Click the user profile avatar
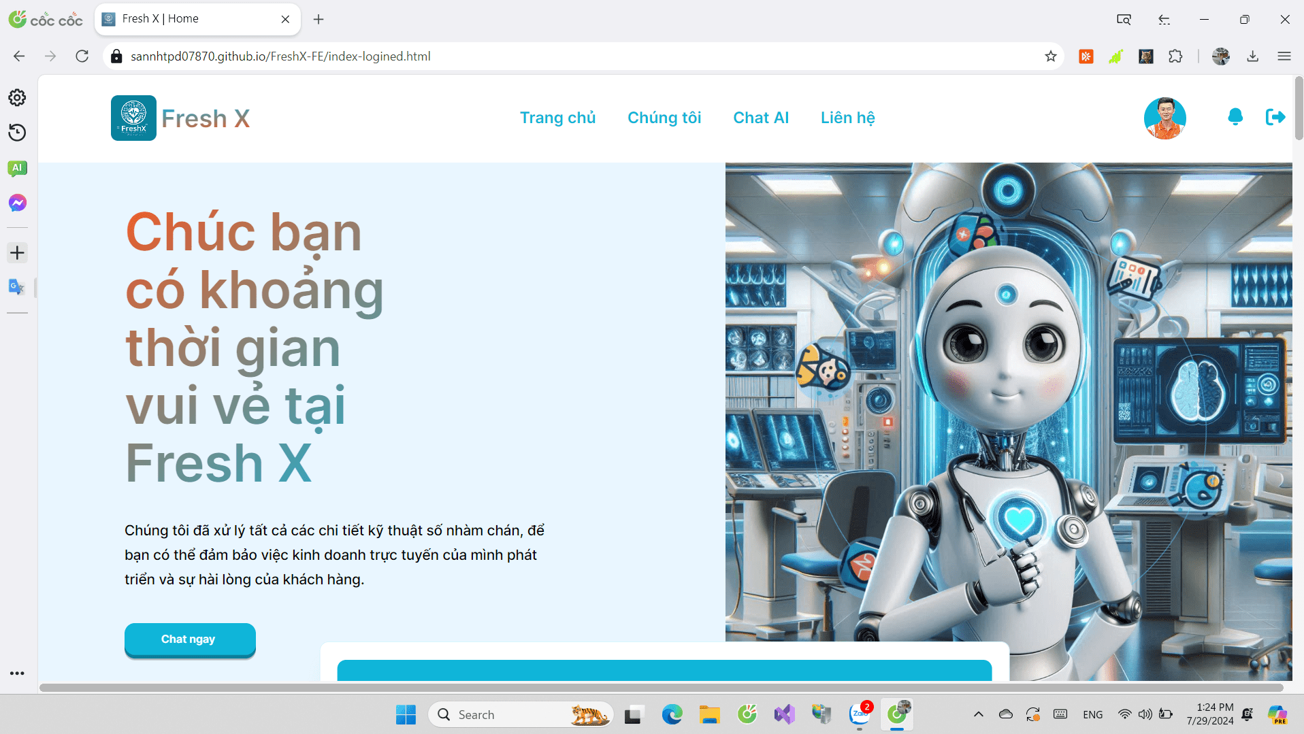Image resolution: width=1304 pixels, height=734 pixels. 1164,118
